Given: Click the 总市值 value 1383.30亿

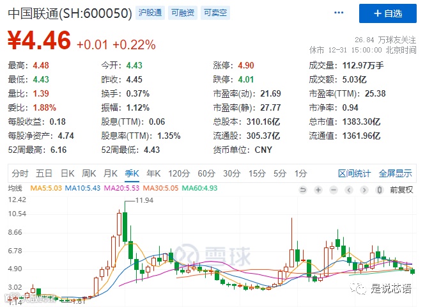Looking at the screenshot, I should [x=361, y=122].
